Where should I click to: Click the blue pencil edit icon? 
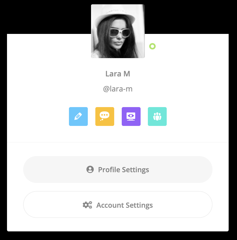pyautogui.click(x=78, y=117)
